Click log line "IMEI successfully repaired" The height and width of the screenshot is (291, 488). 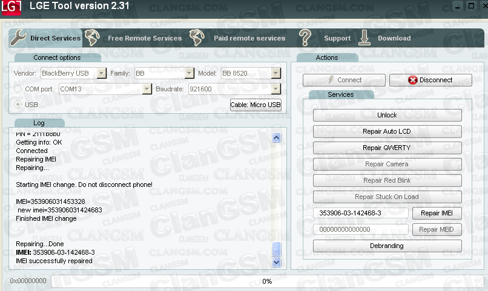coord(54,261)
